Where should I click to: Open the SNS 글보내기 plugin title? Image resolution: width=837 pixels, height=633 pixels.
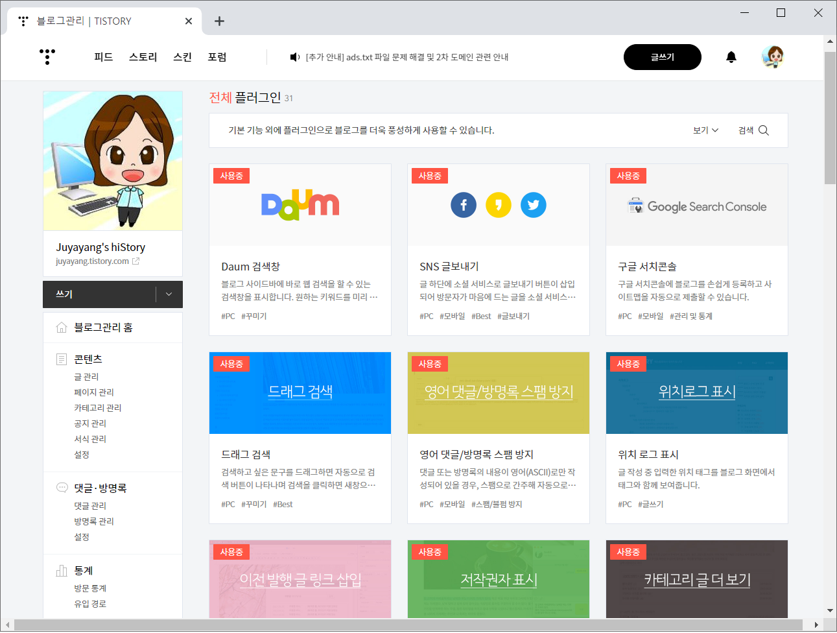tap(449, 267)
